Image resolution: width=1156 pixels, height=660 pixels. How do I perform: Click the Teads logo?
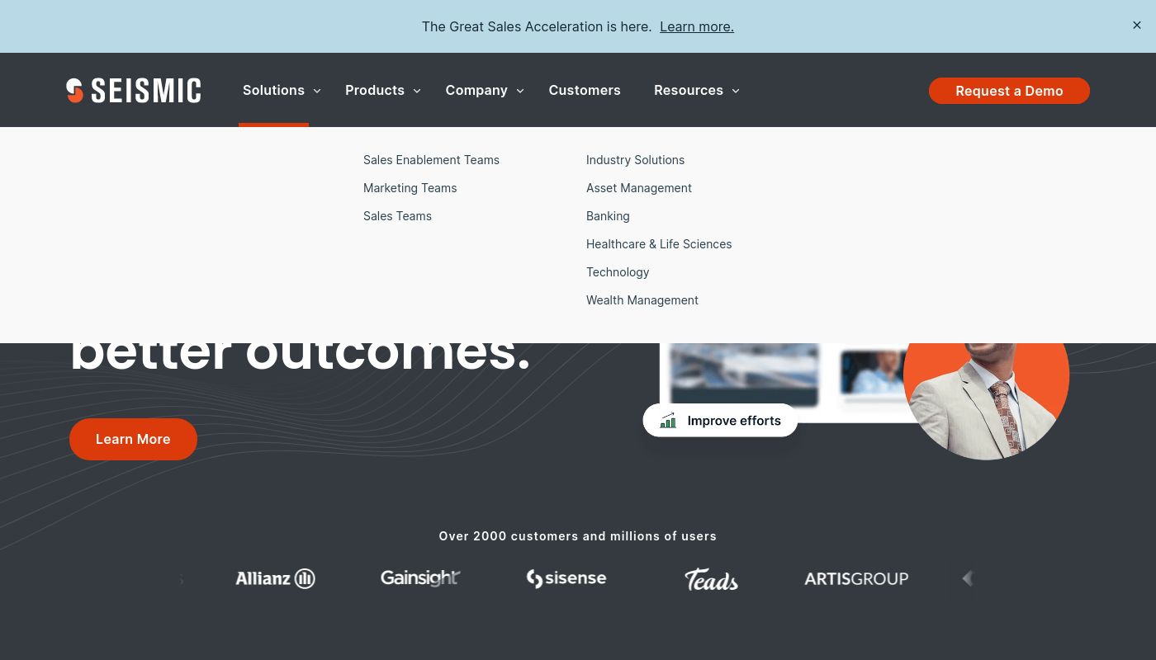coord(711,579)
